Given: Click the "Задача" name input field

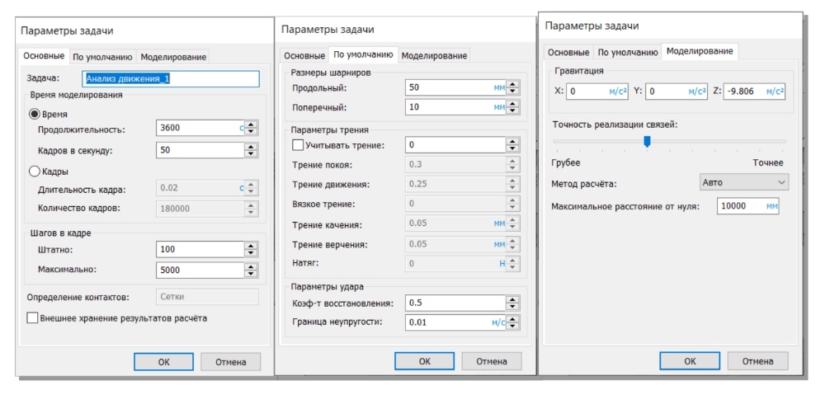Looking at the screenshot, I should pos(172,79).
